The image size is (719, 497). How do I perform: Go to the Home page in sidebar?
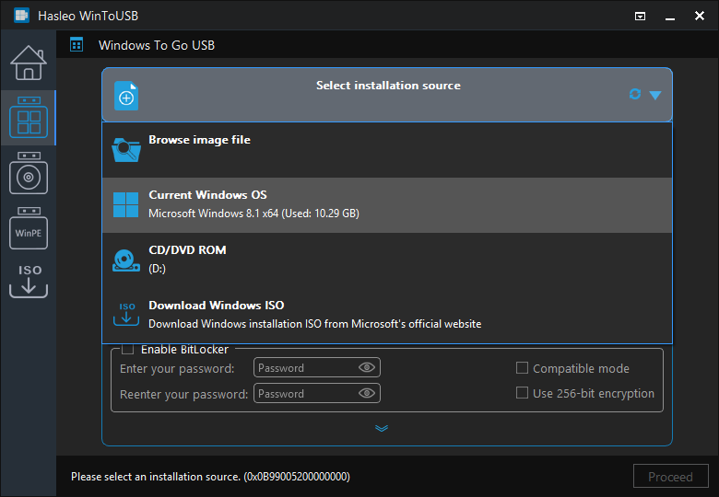pyautogui.click(x=29, y=63)
